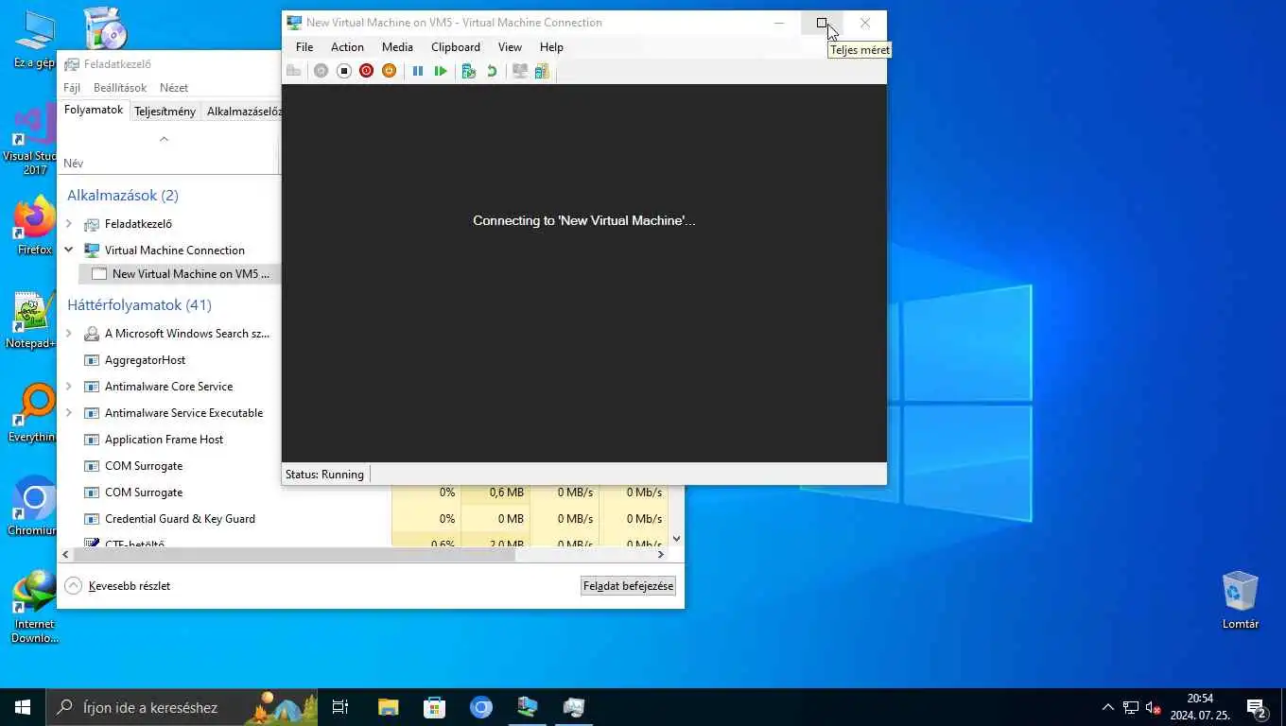Click the orange Save state icon
This screenshot has height=726, width=1286.
click(390, 71)
